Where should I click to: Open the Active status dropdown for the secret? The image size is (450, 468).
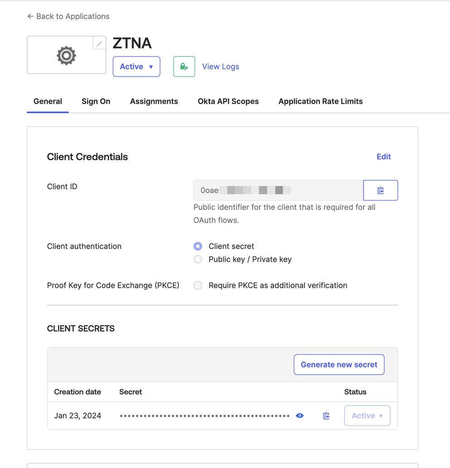367,415
